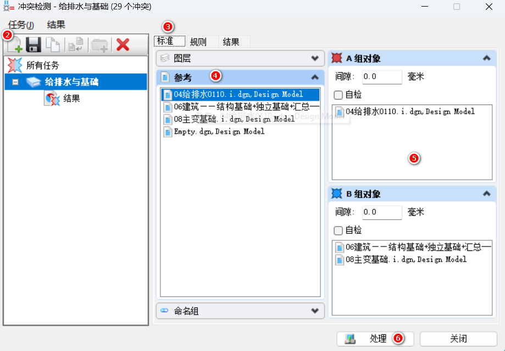Open the 结果 node under 给排水与基础
The height and width of the screenshot is (351, 505).
point(71,98)
